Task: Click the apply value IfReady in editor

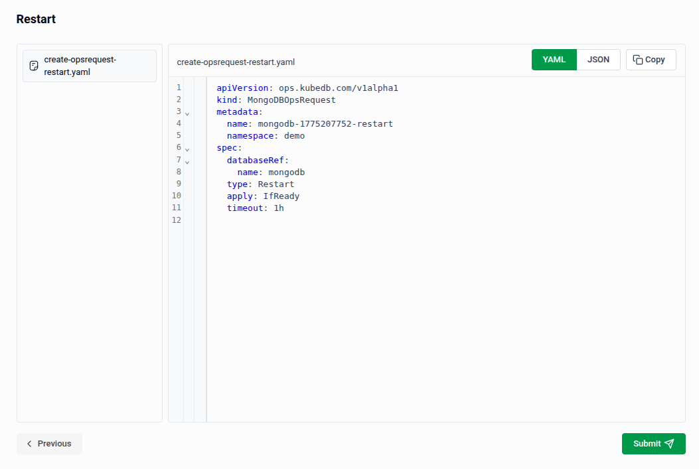Action: point(281,196)
